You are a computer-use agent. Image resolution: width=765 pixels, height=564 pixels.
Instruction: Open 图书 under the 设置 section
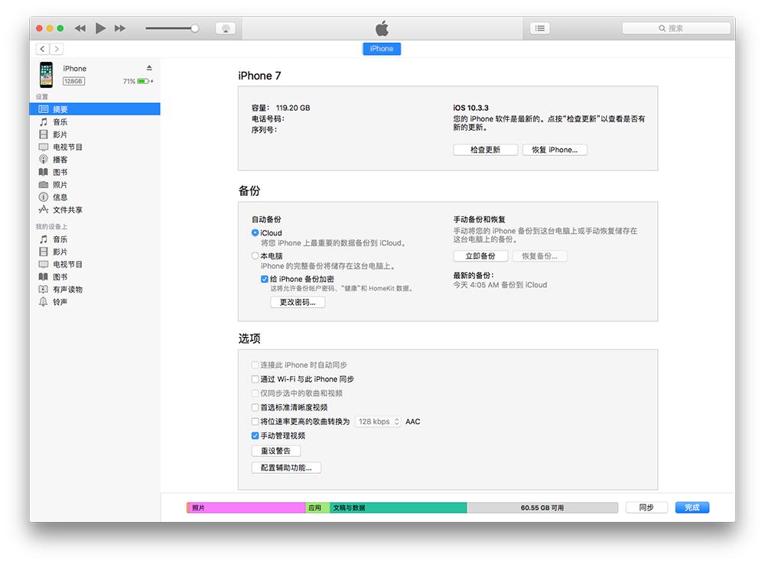coord(95,172)
